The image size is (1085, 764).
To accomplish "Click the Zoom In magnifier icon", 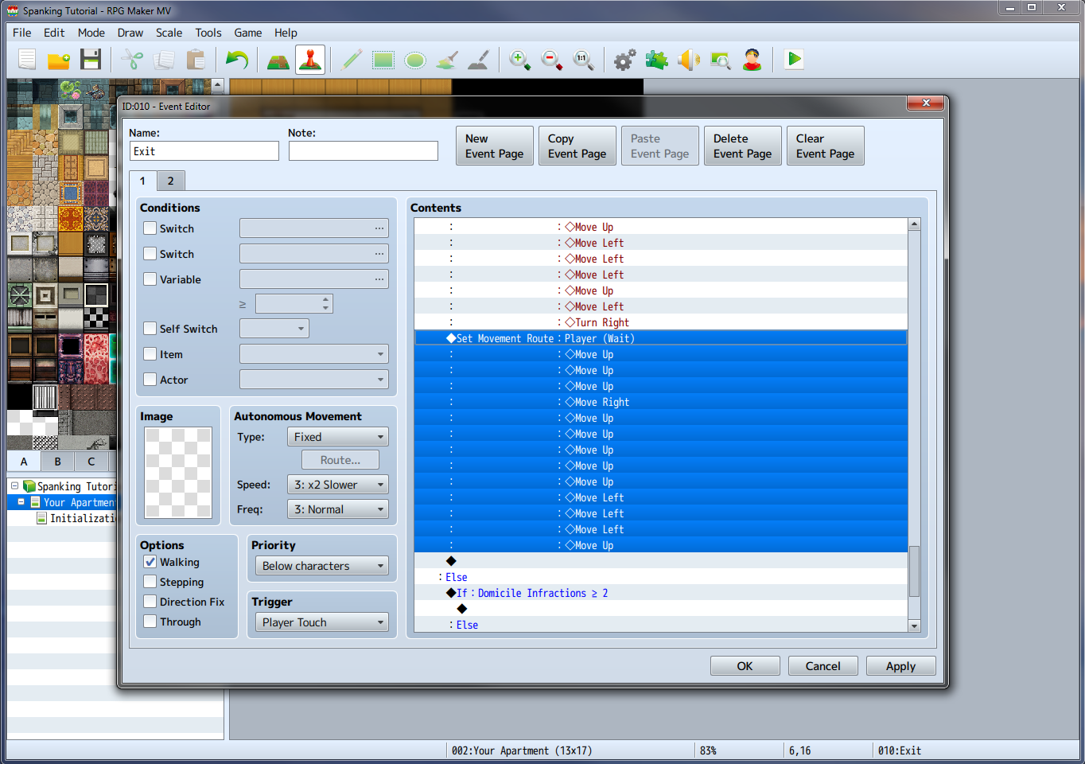I will tap(520, 60).
